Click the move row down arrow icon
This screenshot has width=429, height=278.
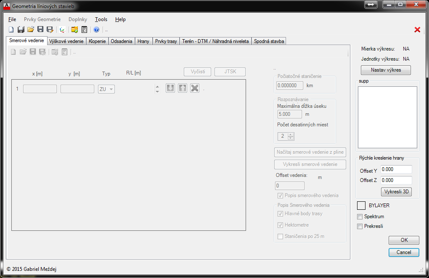[170, 88]
